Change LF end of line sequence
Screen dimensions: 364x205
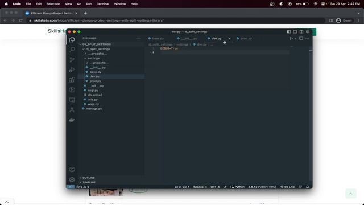coord(225,187)
